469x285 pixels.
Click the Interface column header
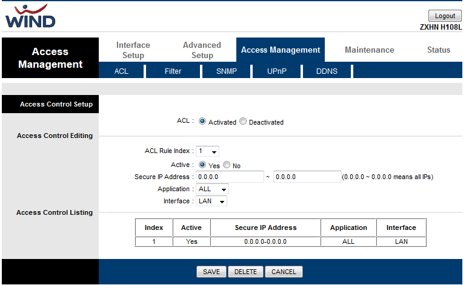[x=401, y=228]
